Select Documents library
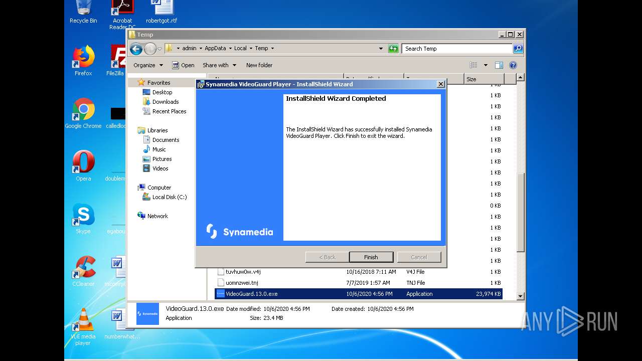The height and width of the screenshot is (361, 642). coord(166,140)
